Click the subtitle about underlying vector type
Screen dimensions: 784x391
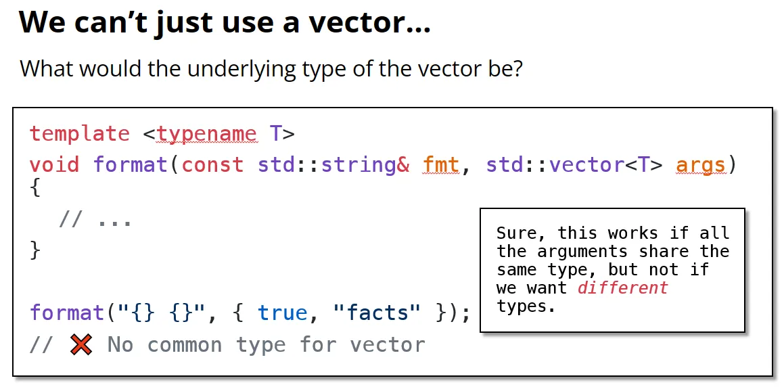click(x=271, y=68)
